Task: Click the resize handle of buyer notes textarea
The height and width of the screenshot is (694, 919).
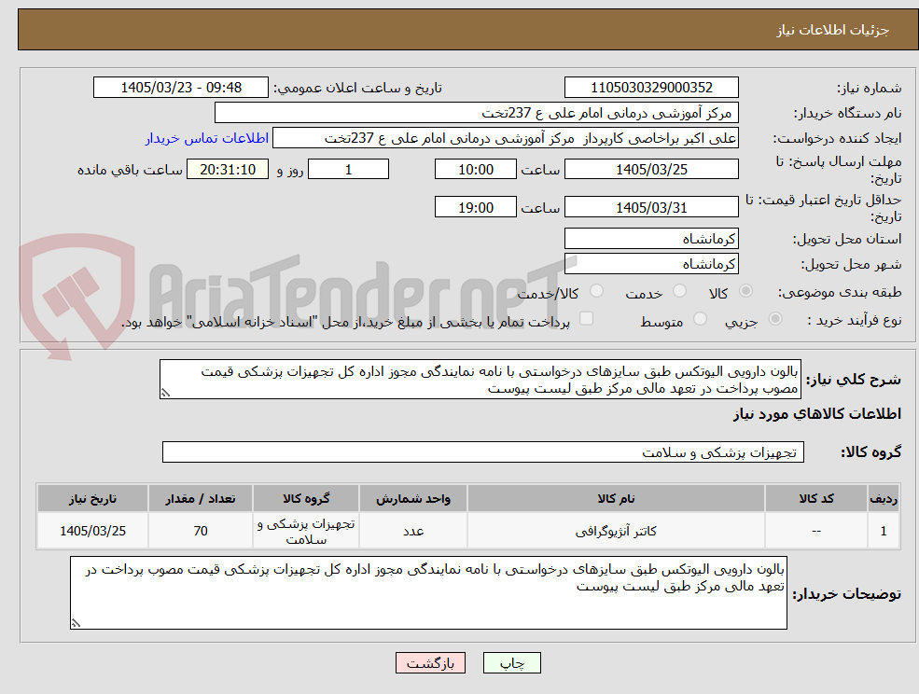Action: click(x=76, y=624)
